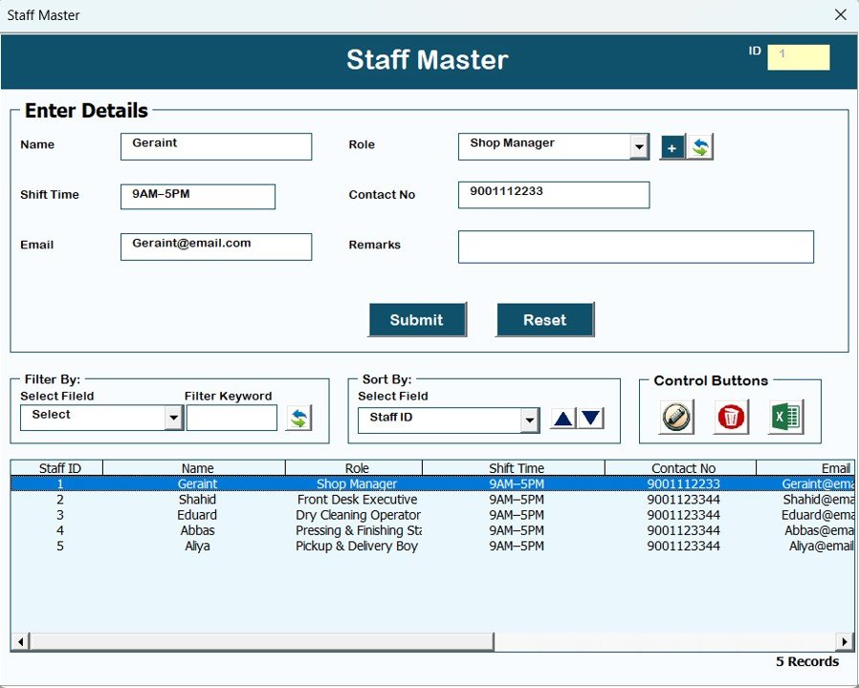This screenshot has width=859, height=688.
Task: Click the add new role plus icon
Action: [x=672, y=147]
